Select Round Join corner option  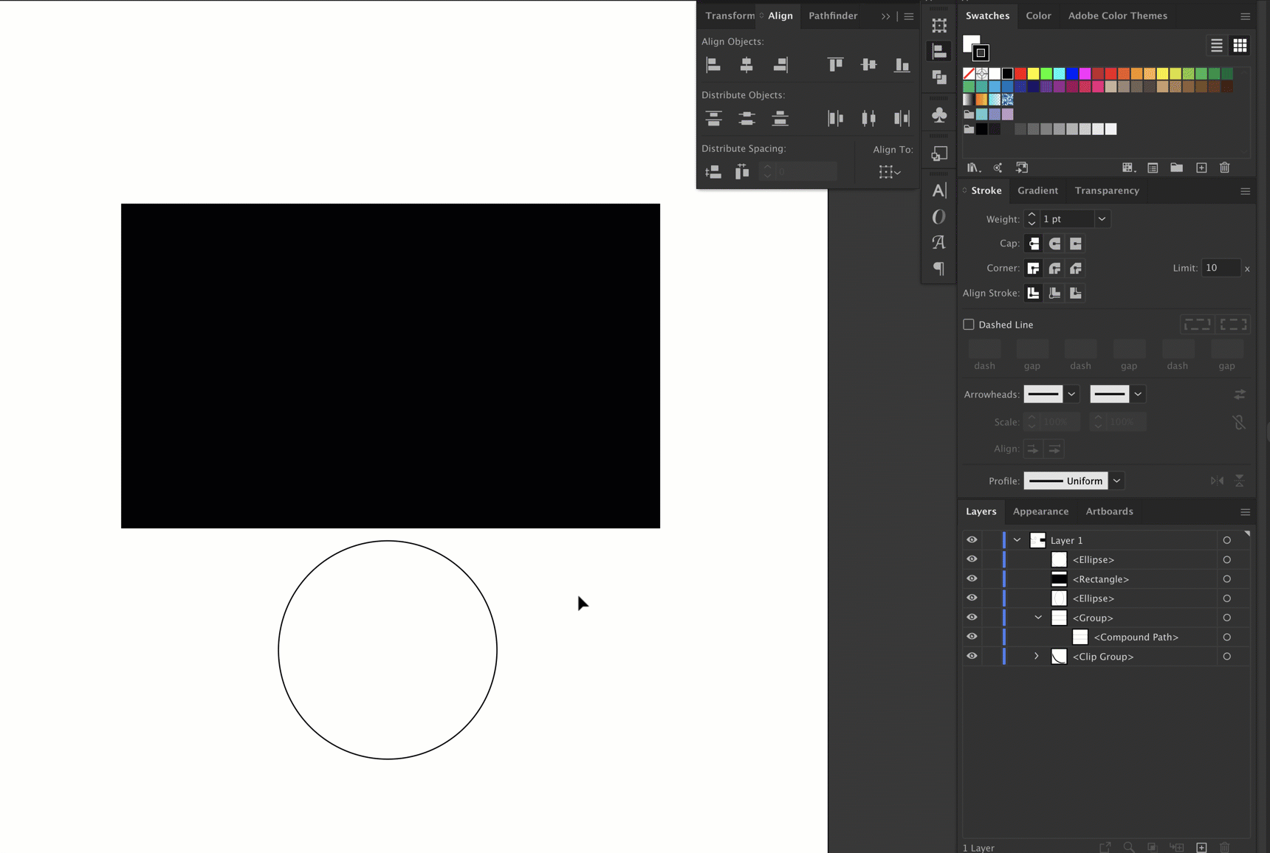pos(1055,269)
